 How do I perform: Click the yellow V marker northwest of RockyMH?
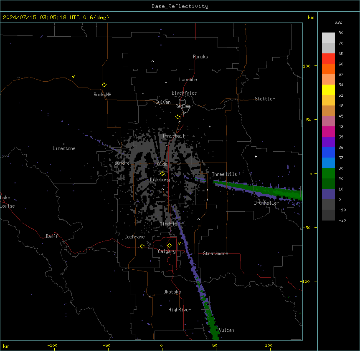tap(73, 77)
